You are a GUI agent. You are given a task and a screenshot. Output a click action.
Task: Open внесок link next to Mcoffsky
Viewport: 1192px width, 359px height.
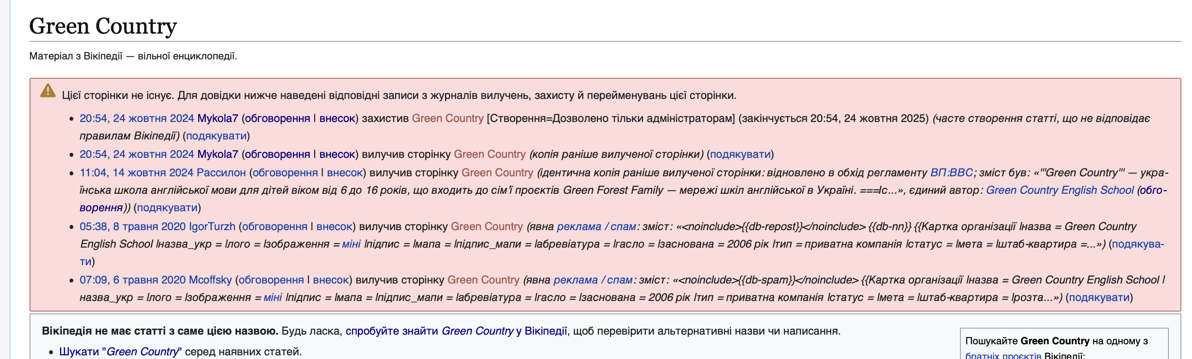330,280
